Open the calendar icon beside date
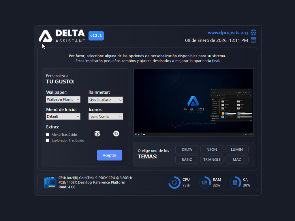Screen dimensions: 295x221 tap(253, 40)
